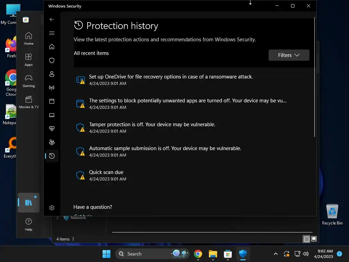349x262 pixels.
Task: Click the Windows Security taskbar icon
Action: point(243,254)
